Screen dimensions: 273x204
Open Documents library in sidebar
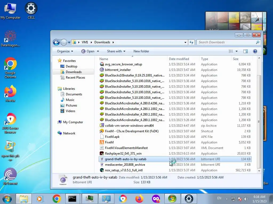[74, 94]
